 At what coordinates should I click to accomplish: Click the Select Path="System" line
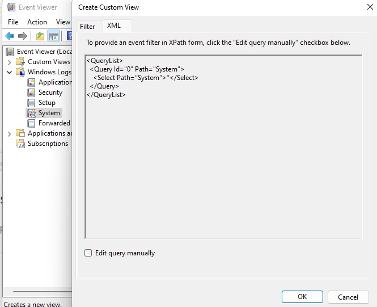(146, 78)
